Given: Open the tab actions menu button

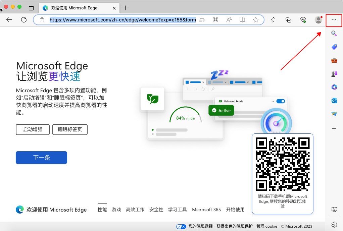Looking at the screenshot, I should (31, 8).
